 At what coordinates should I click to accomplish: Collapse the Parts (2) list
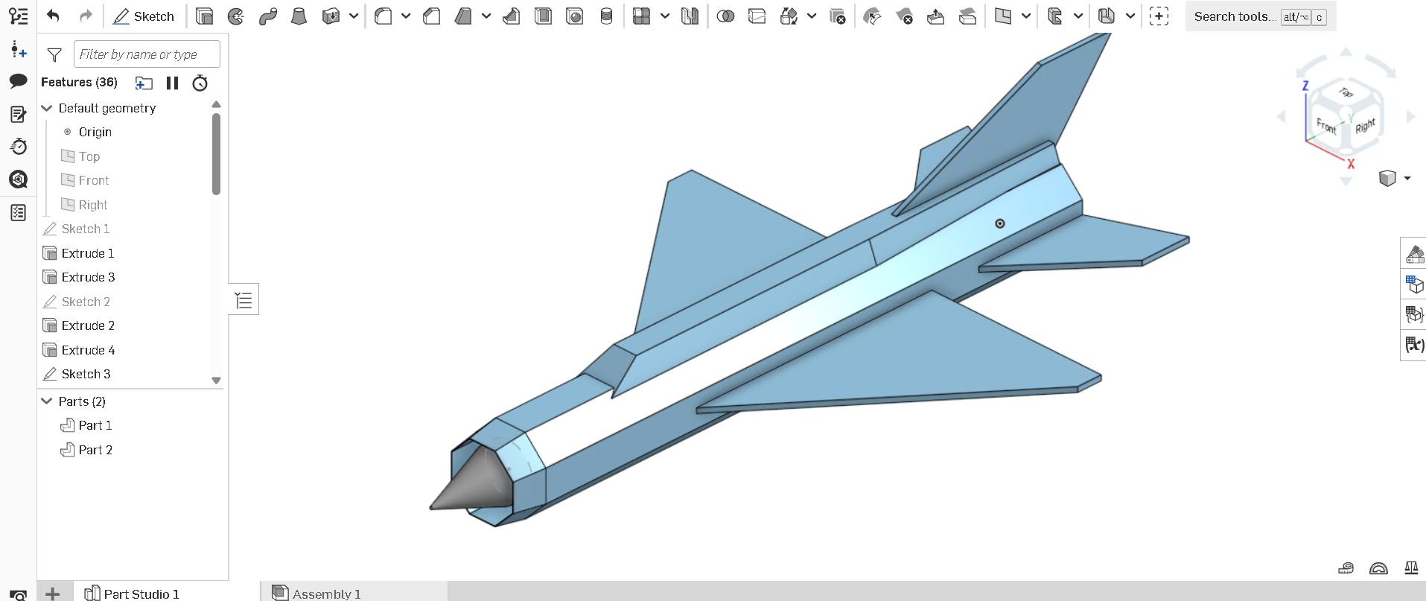47,401
